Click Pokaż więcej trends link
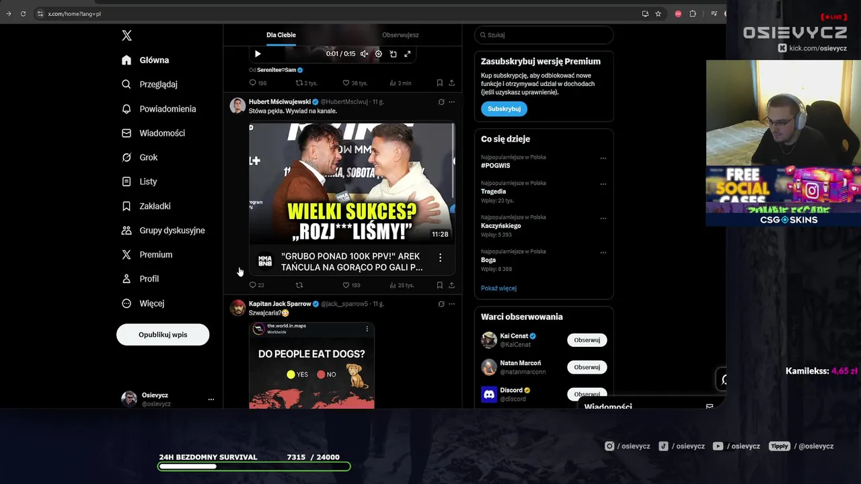Image resolution: width=861 pixels, height=484 pixels. coord(498,288)
